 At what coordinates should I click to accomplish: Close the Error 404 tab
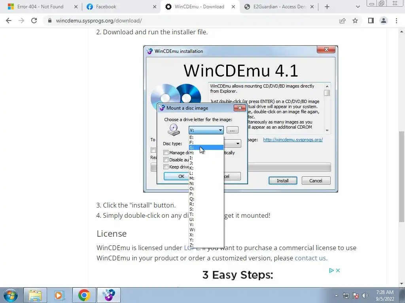(x=76, y=7)
